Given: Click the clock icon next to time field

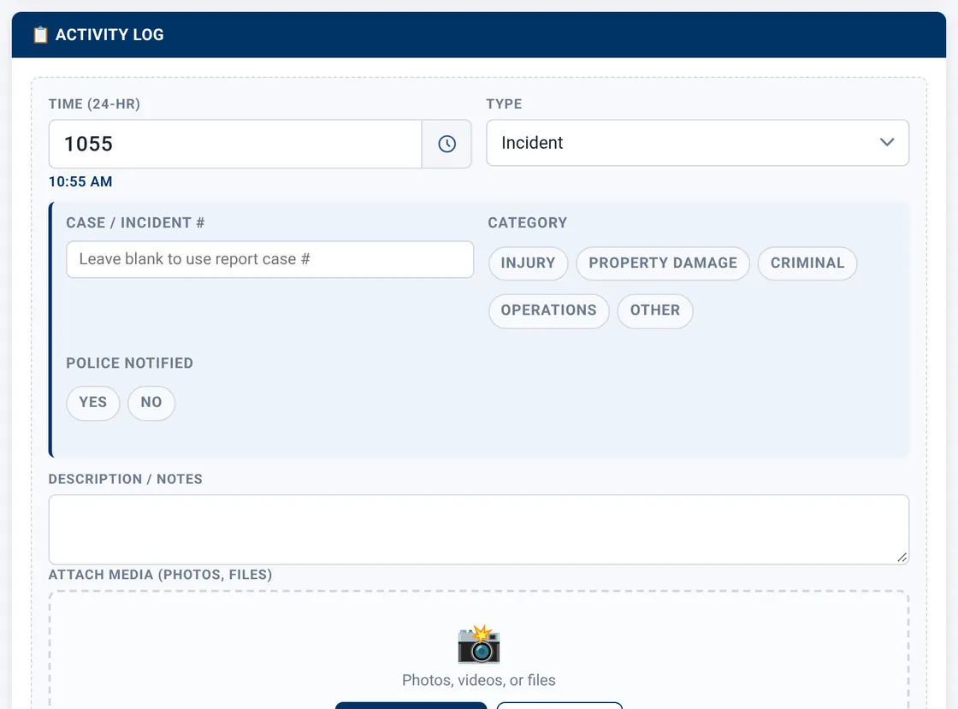Looking at the screenshot, I should (x=446, y=145).
